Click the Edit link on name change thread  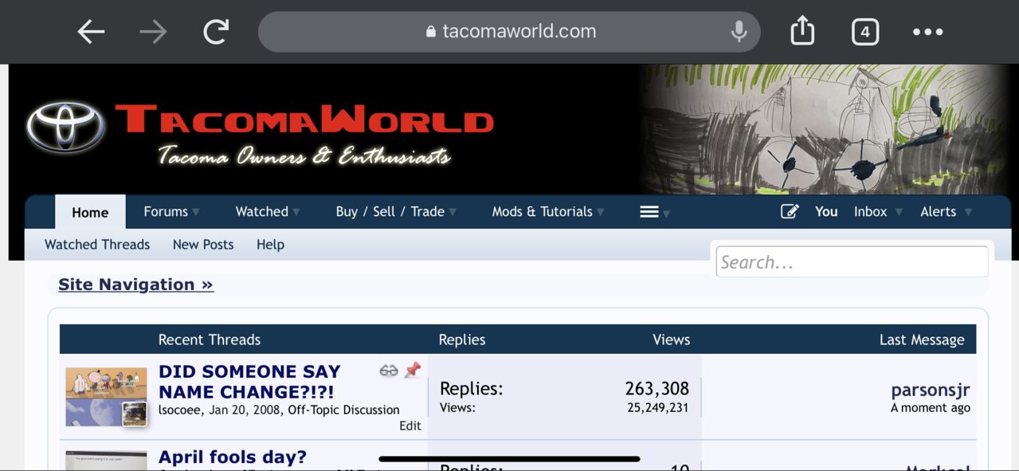tap(410, 426)
